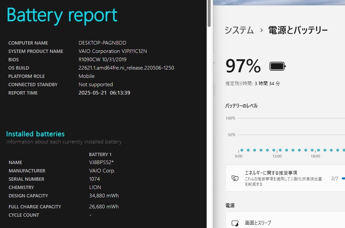345x228 pixels.
Task: Click the Installed batteries heading
Action: (x=35, y=134)
